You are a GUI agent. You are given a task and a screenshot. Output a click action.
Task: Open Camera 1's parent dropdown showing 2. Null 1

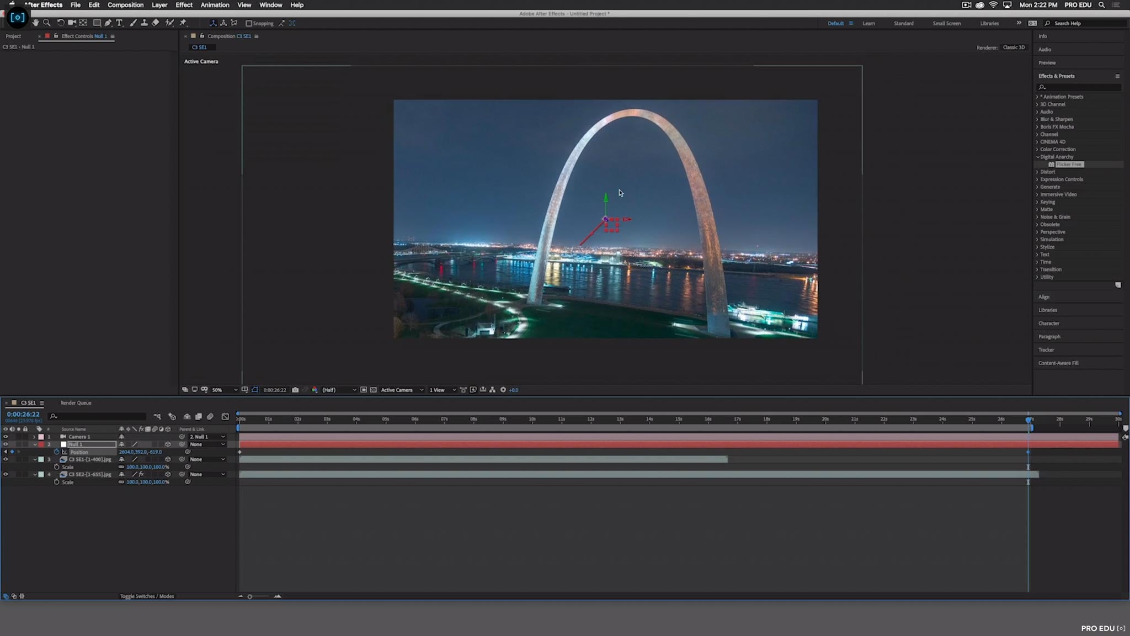point(205,437)
